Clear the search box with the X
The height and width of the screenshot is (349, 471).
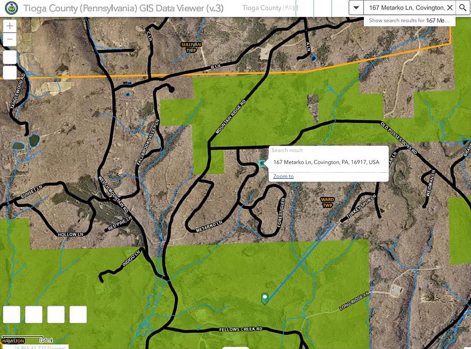click(x=449, y=8)
